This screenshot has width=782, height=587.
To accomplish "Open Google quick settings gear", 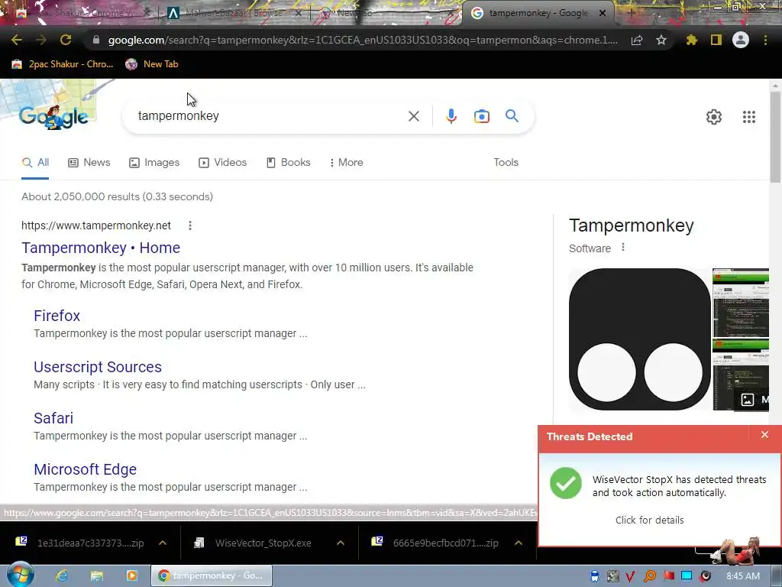I will click(x=714, y=117).
